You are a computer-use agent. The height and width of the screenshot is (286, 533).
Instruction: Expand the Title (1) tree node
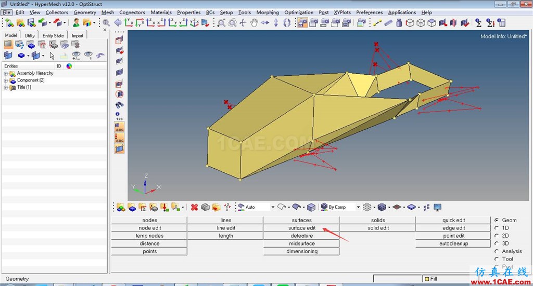point(6,87)
